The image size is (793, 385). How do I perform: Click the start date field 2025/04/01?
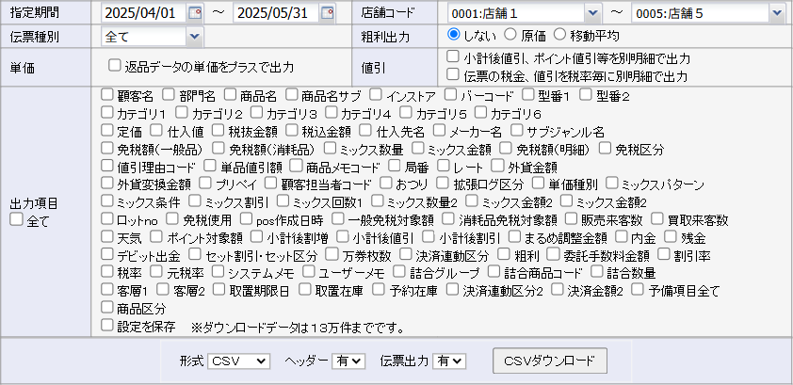[145, 13]
